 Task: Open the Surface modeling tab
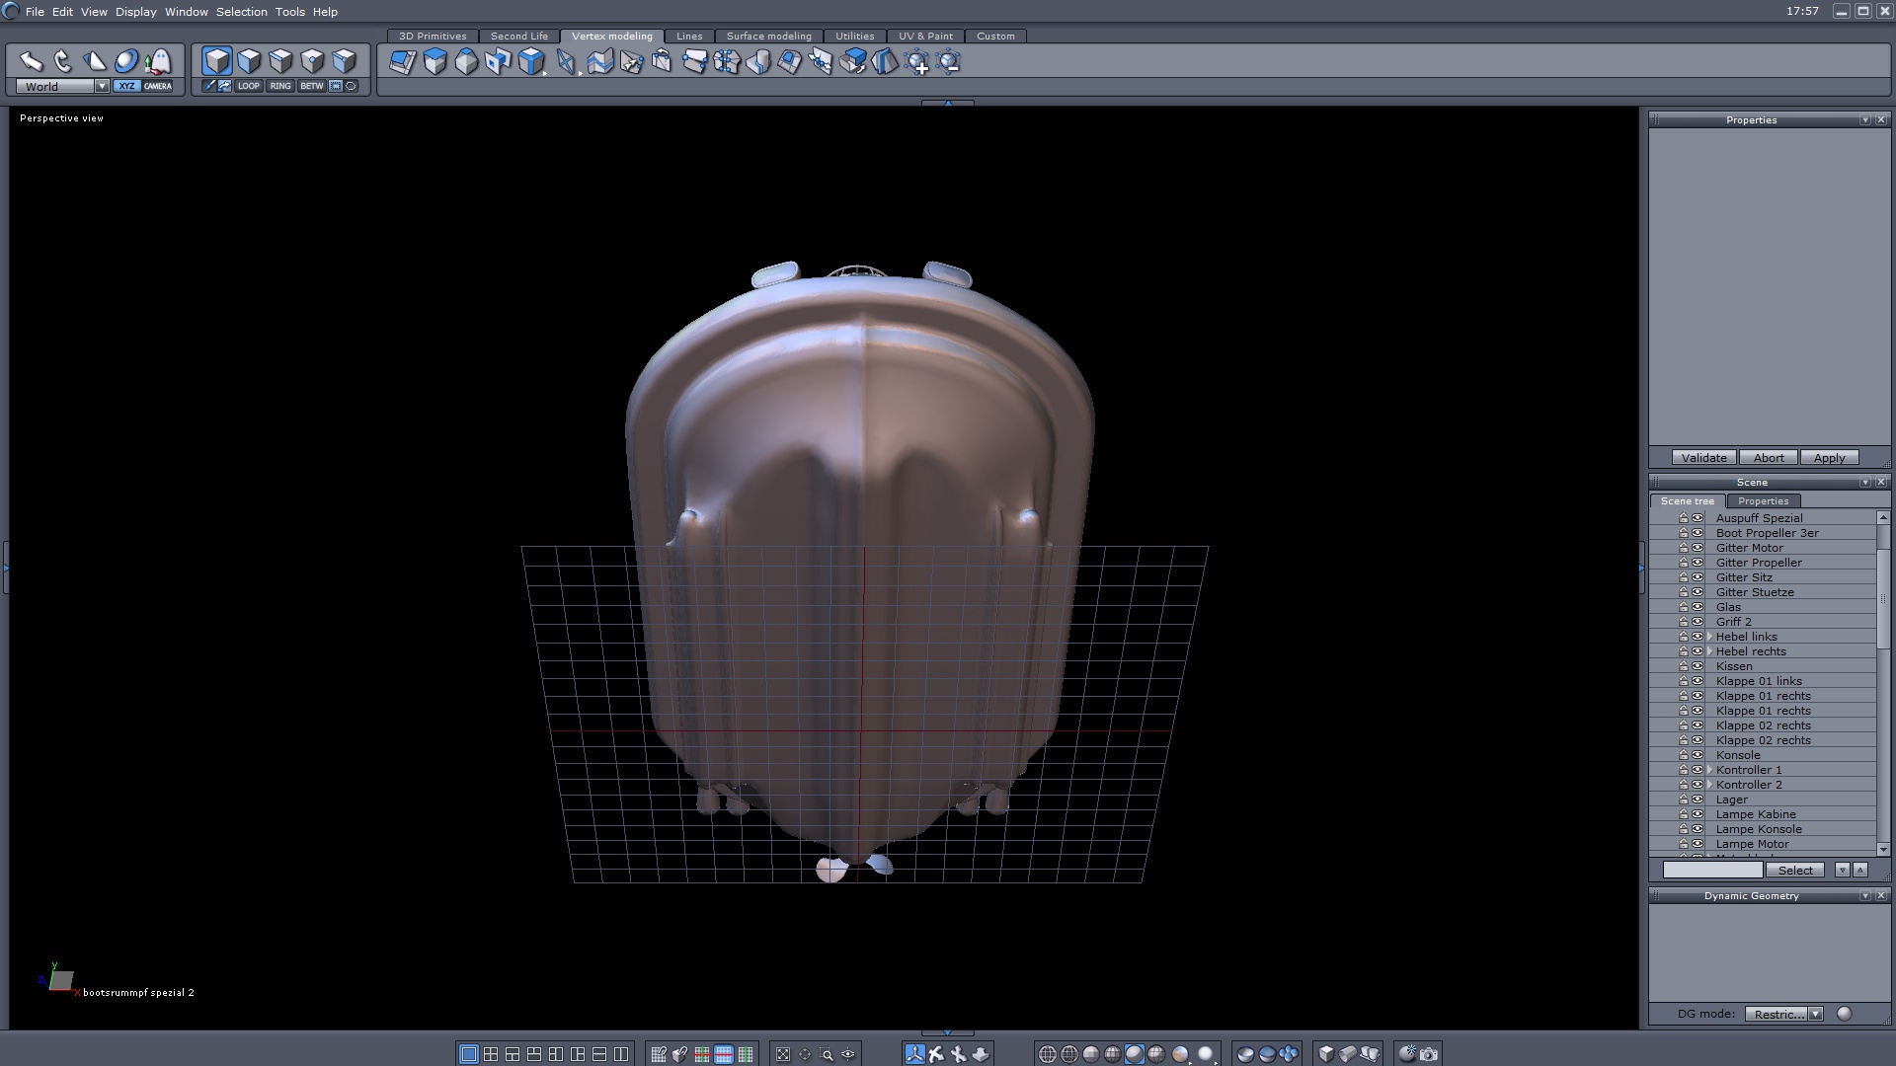point(768,36)
